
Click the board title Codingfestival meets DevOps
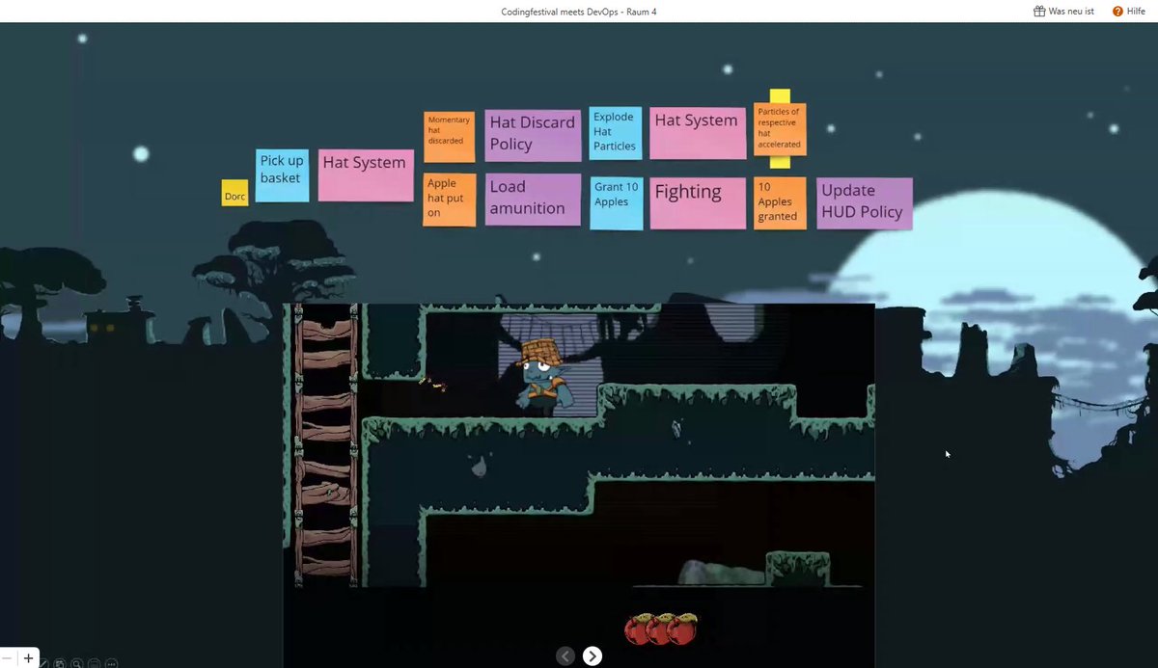click(579, 11)
